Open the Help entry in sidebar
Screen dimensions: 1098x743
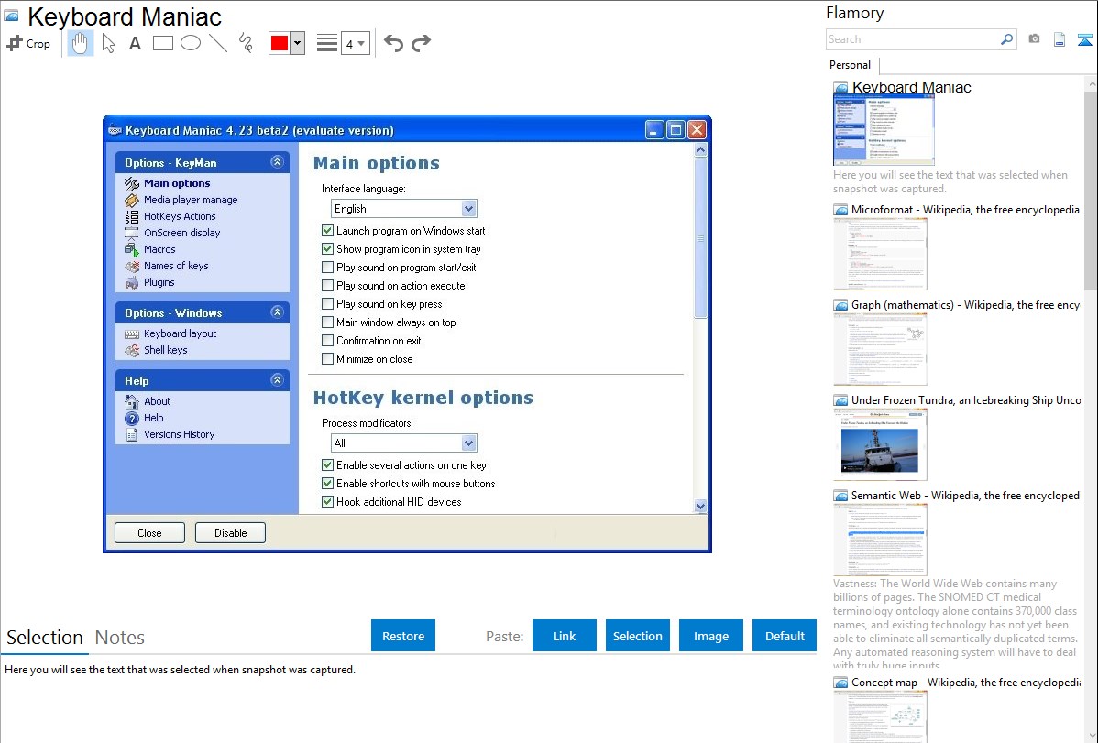coord(153,418)
